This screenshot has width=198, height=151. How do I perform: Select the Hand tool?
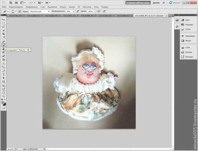point(4,93)
